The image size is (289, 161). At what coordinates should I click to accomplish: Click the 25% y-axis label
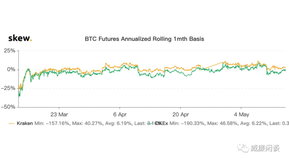[x=9, y=51]
